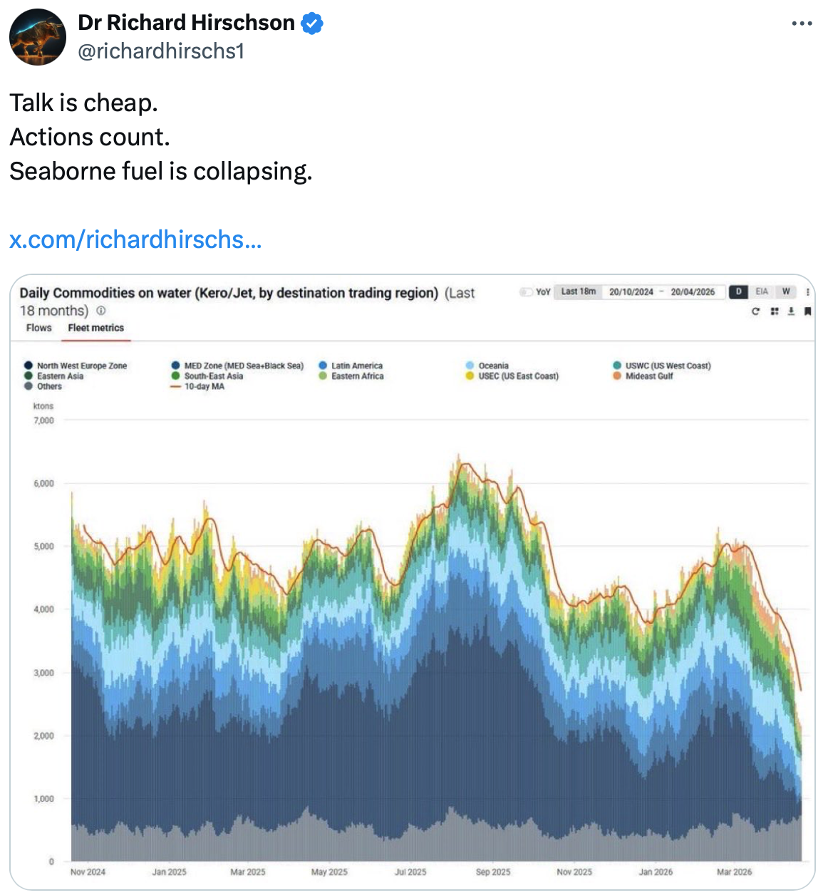Screen dimensions: 828x895
Task: Open Dr Richard Hirschson's profile avatar
Action: [38, 37]
